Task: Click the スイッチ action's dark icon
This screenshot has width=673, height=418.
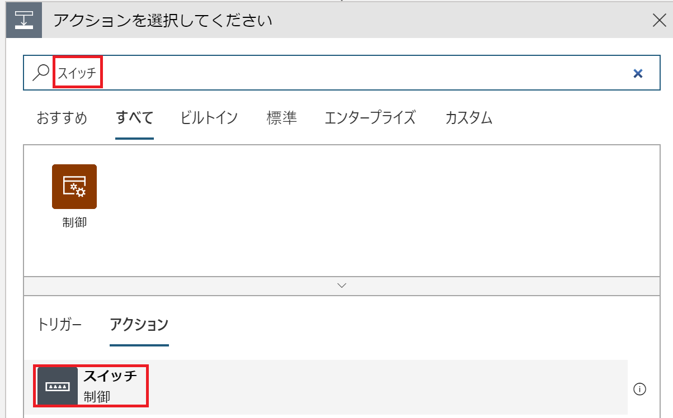Action: [58, 386]
